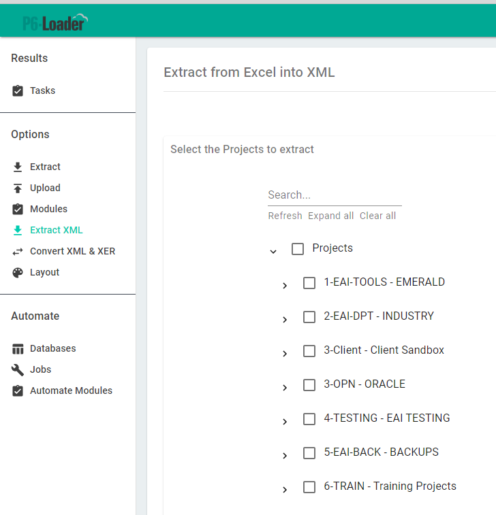Screen dimensions: 496x515
Task: Click the Expand all link
Action: pos(330,216)
